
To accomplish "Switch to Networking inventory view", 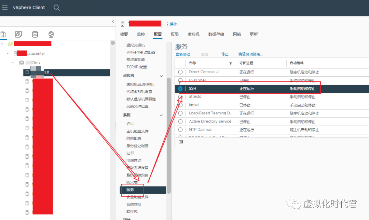I will click(x=51, y=35).
